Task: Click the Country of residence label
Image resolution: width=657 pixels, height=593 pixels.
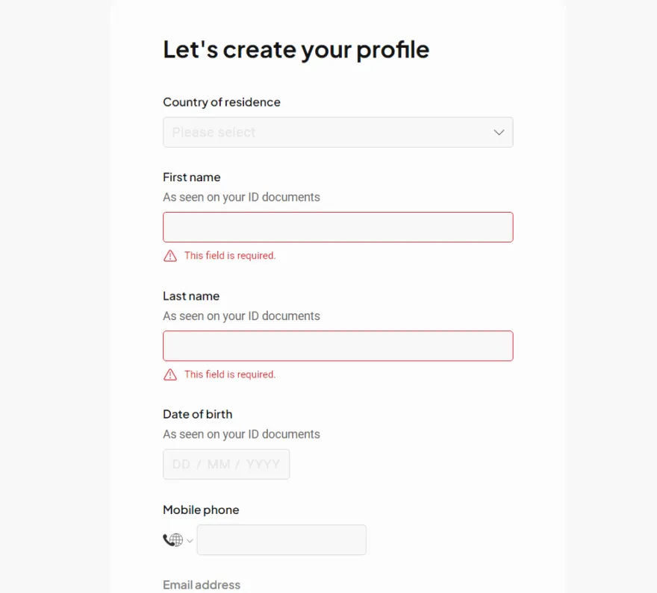Action: pyautogui.click(x=222, y=102)
